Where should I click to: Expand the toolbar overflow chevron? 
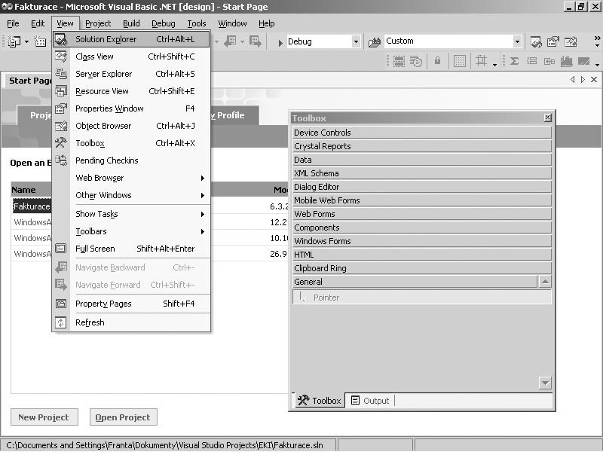[597, 41]
